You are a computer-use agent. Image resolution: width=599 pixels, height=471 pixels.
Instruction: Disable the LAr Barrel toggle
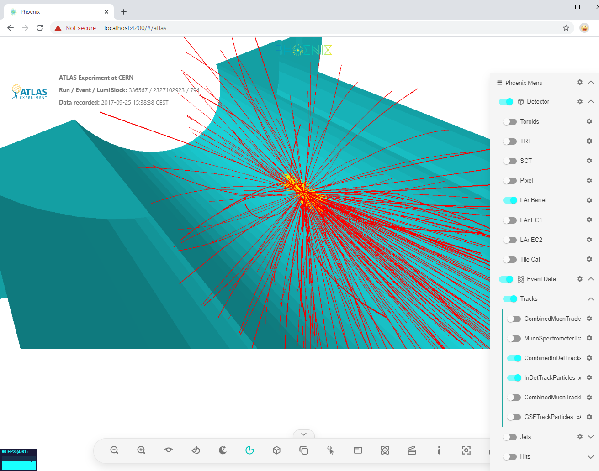pyautogui.click(x=510, y=200)
